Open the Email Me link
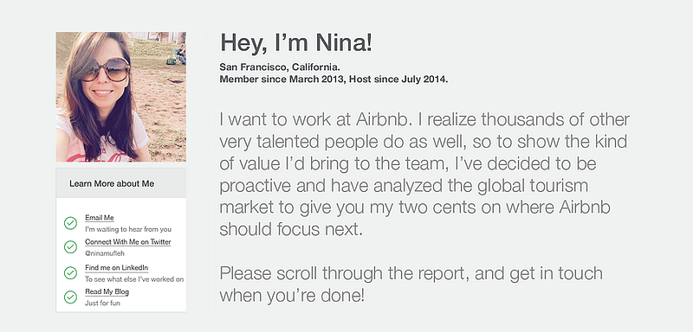This screenshot has width=693, height=332. tap(100, 218)
